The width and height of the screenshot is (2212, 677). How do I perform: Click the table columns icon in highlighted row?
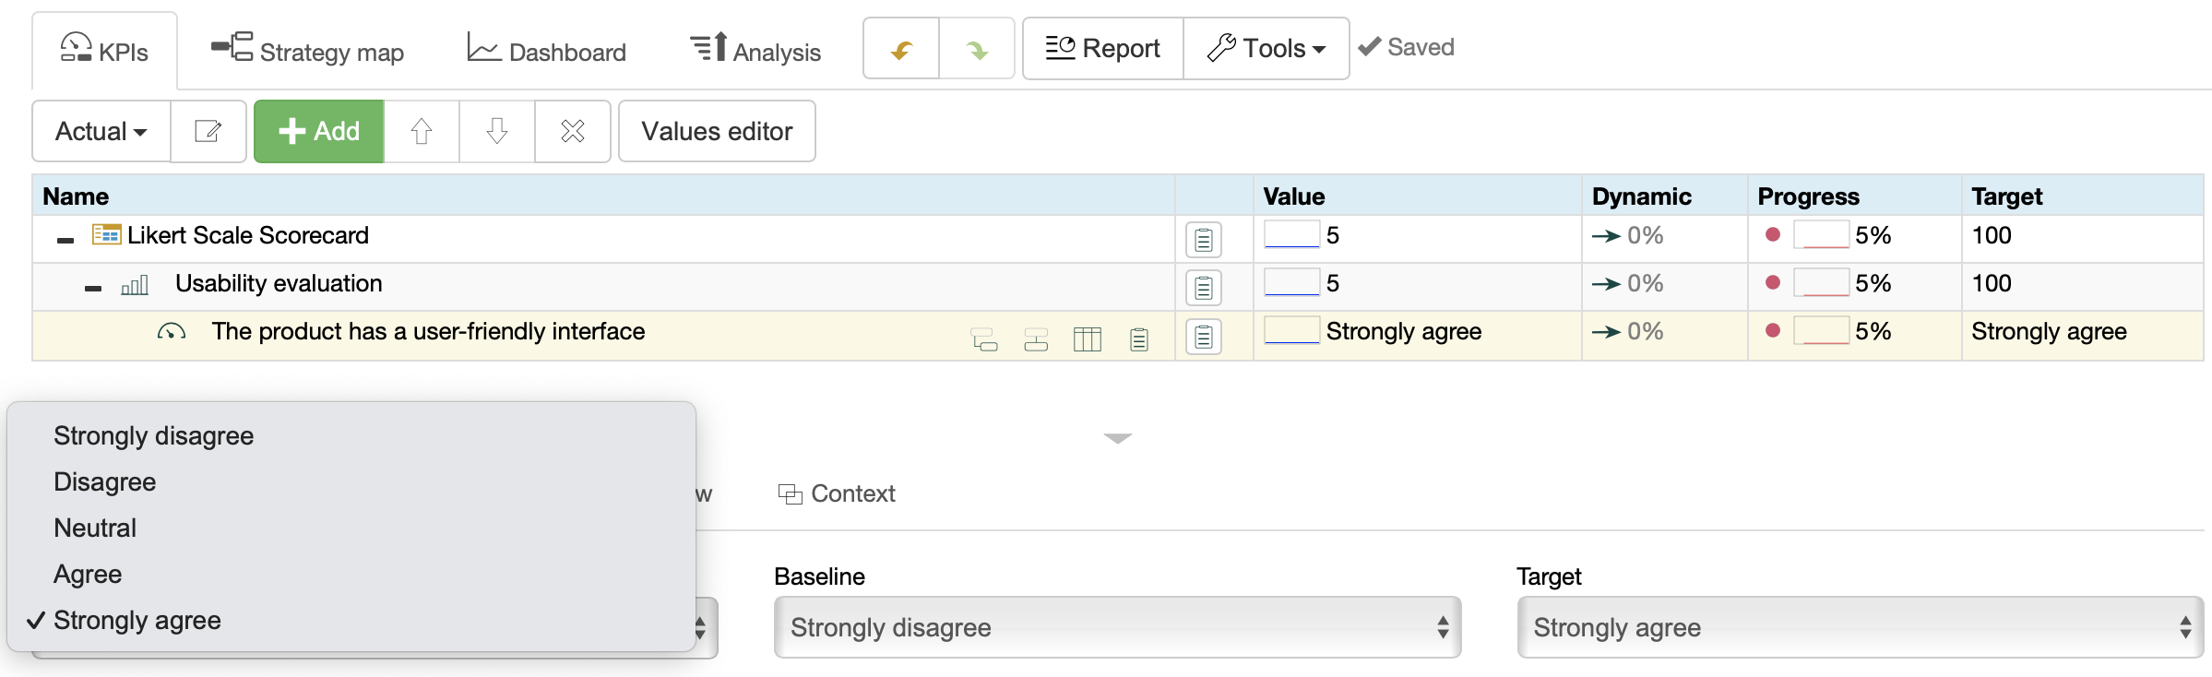point(1088,339)
